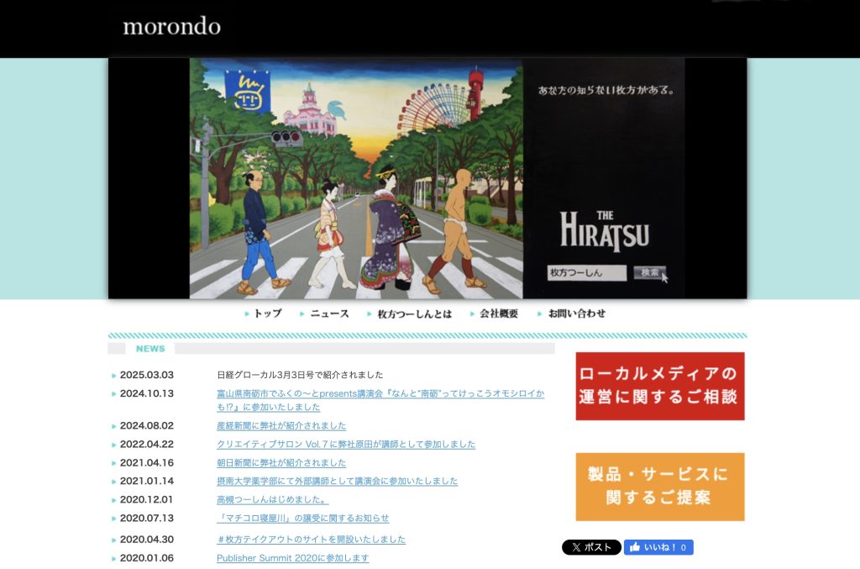Click the X post share button
Screen dimensions: 860x569
pos(591,547)
